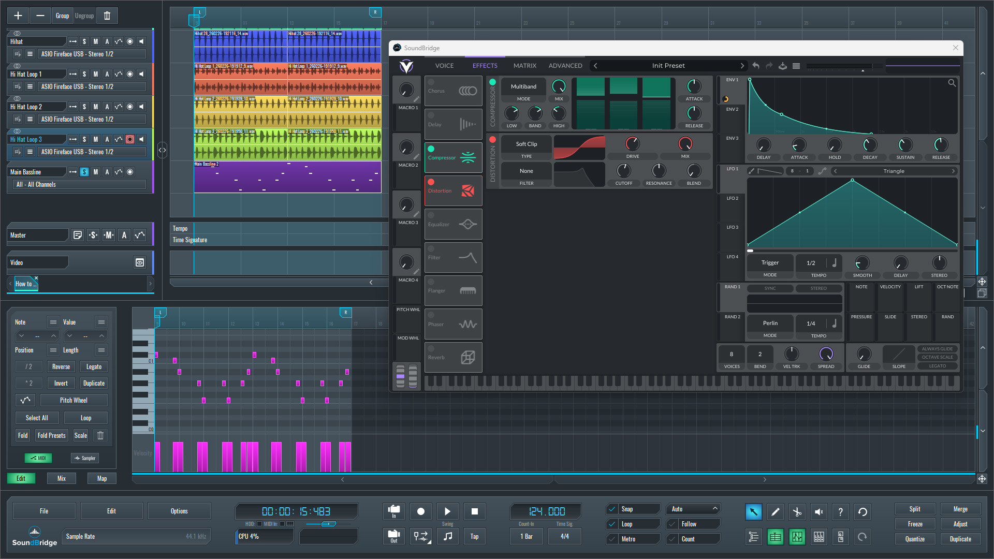Select the arrow pointer tool
This screenshot has width=994, height=559.
coord(754,512)
